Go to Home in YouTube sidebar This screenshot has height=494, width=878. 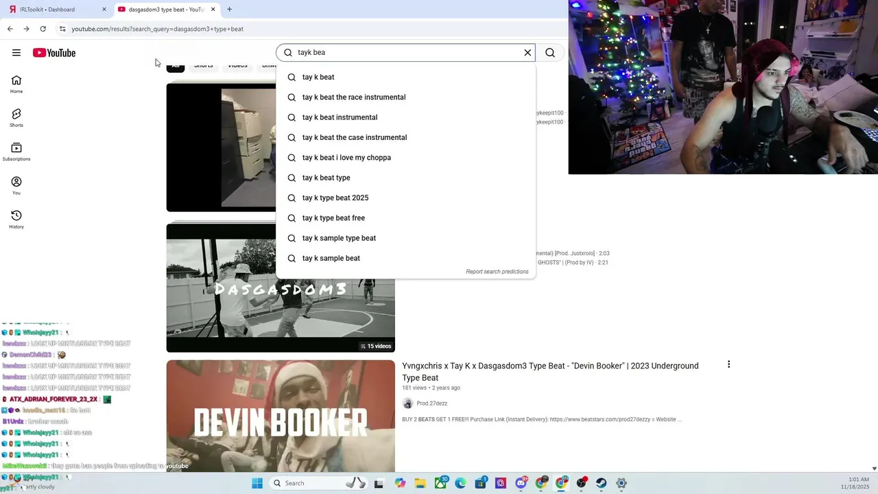16,84
